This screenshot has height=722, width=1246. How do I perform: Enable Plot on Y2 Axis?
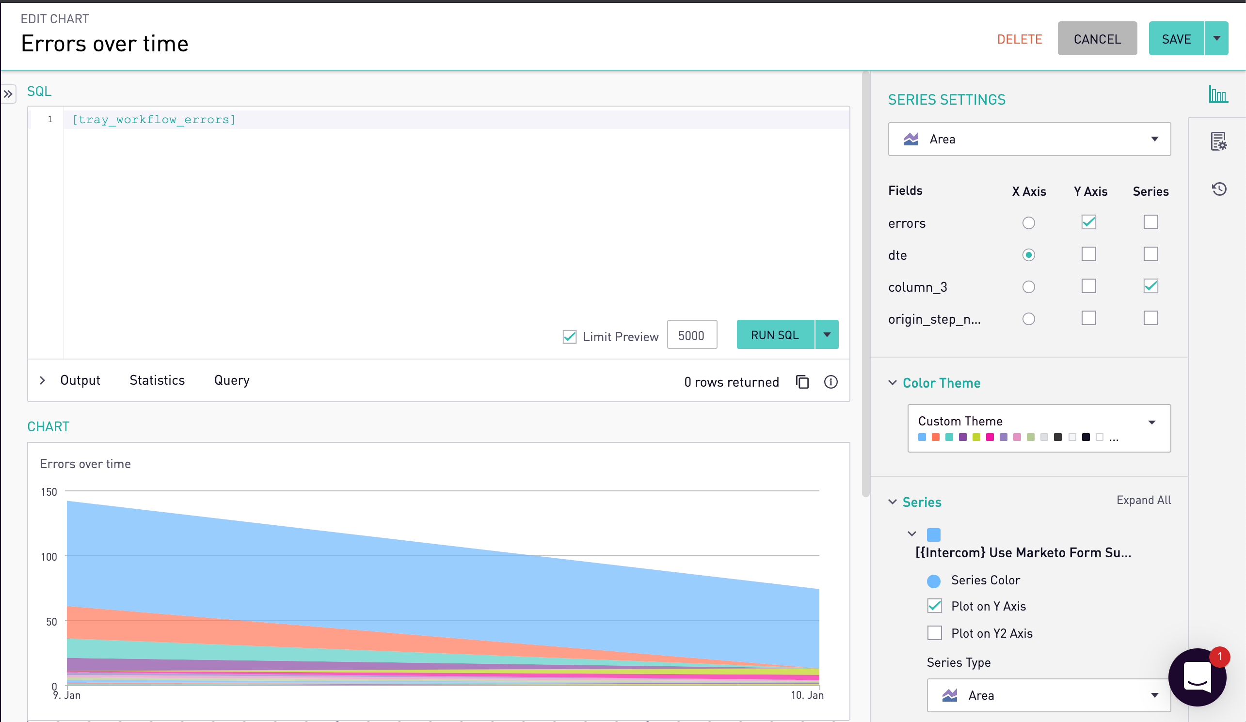pos(934,633)
